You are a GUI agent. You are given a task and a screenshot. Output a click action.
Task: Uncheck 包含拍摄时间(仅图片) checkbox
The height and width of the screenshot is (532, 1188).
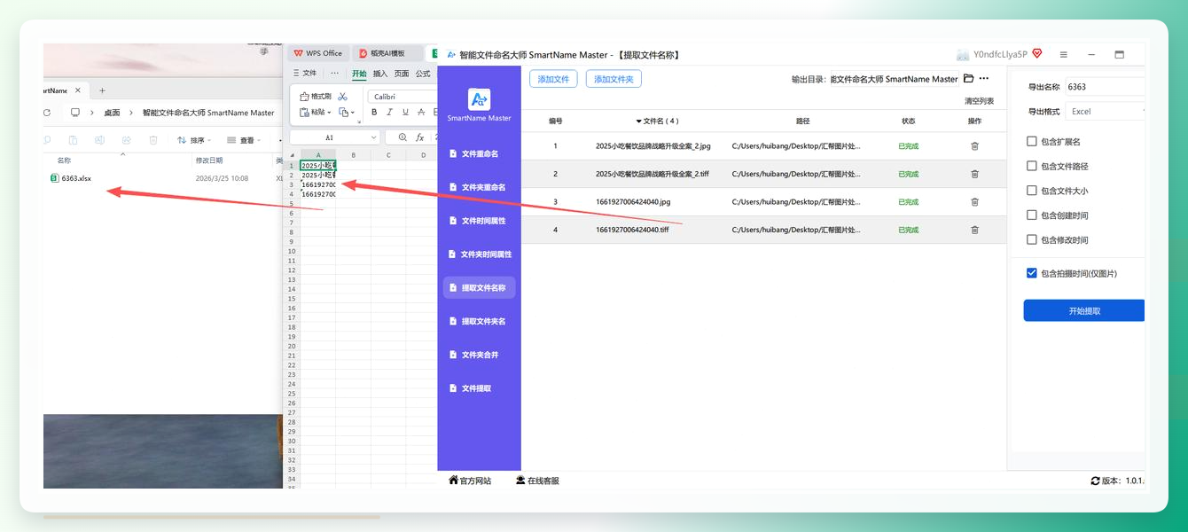[1031, 273]
